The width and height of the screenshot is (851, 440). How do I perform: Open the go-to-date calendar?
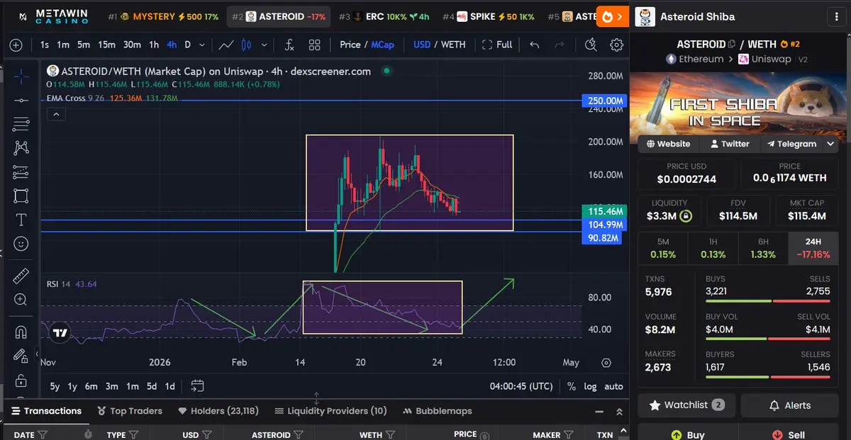click(x=197, y=386)
